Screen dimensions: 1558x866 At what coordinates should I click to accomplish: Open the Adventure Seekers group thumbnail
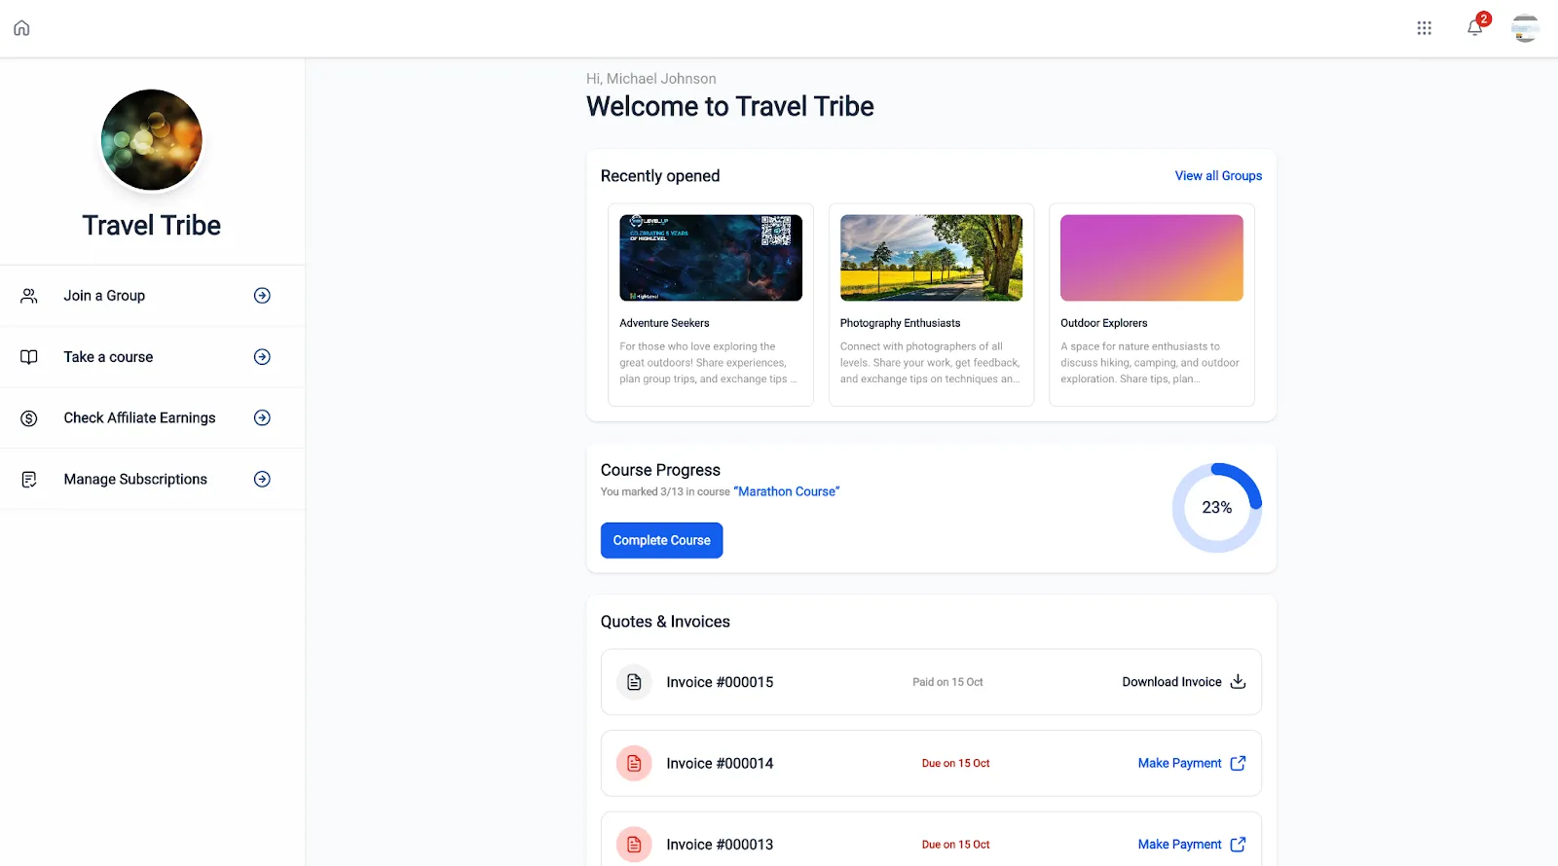click(711, 258)
